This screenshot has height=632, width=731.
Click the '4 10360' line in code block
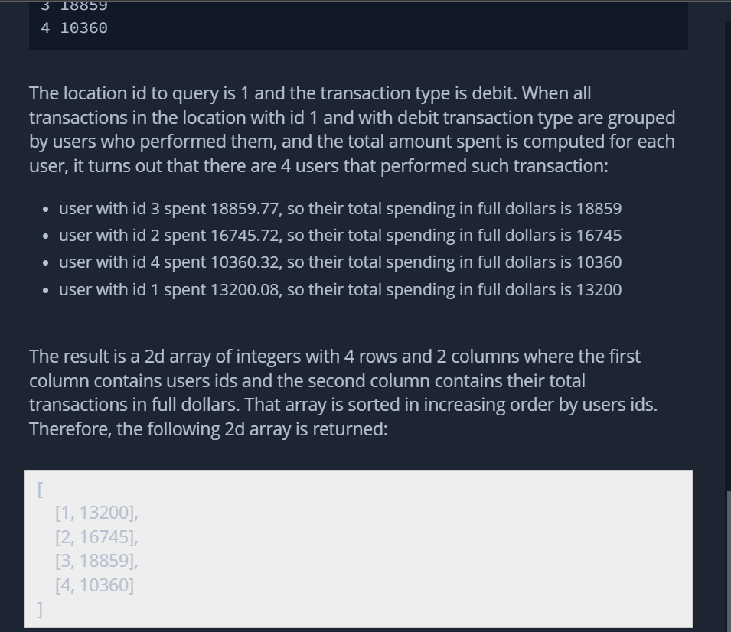(x=74, y=28)
